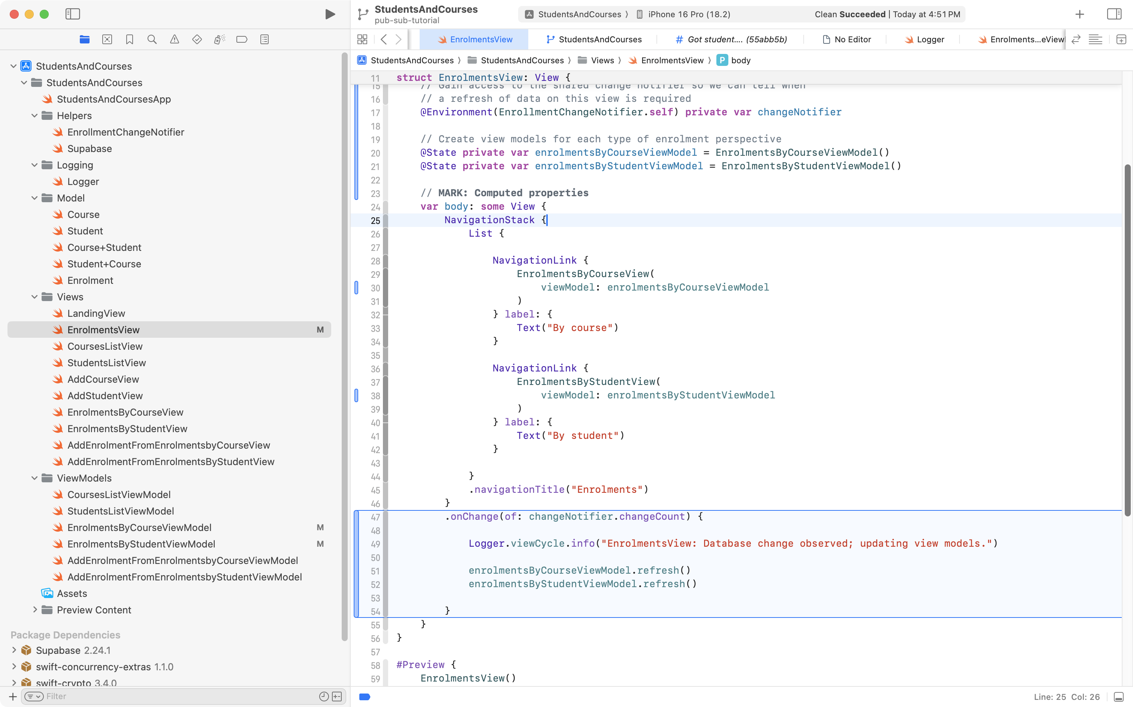The width and height of the screenshot is (1133, 707).
Task: Open the Report navigator icon
Action: pyautogui.click(x=264, y=39)
